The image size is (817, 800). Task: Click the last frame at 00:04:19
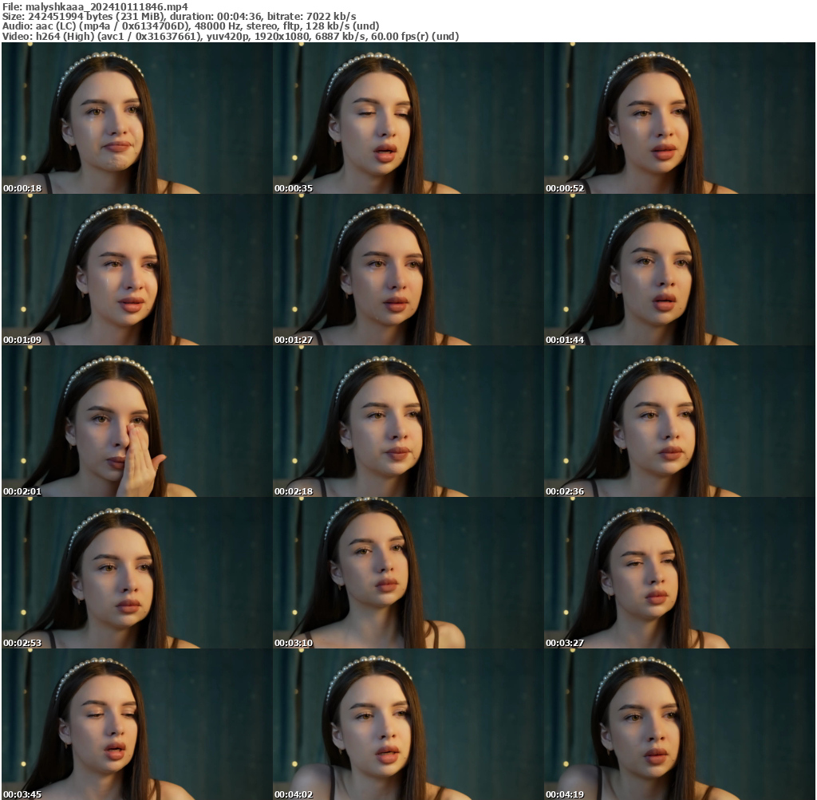click(x=680, y=724)
